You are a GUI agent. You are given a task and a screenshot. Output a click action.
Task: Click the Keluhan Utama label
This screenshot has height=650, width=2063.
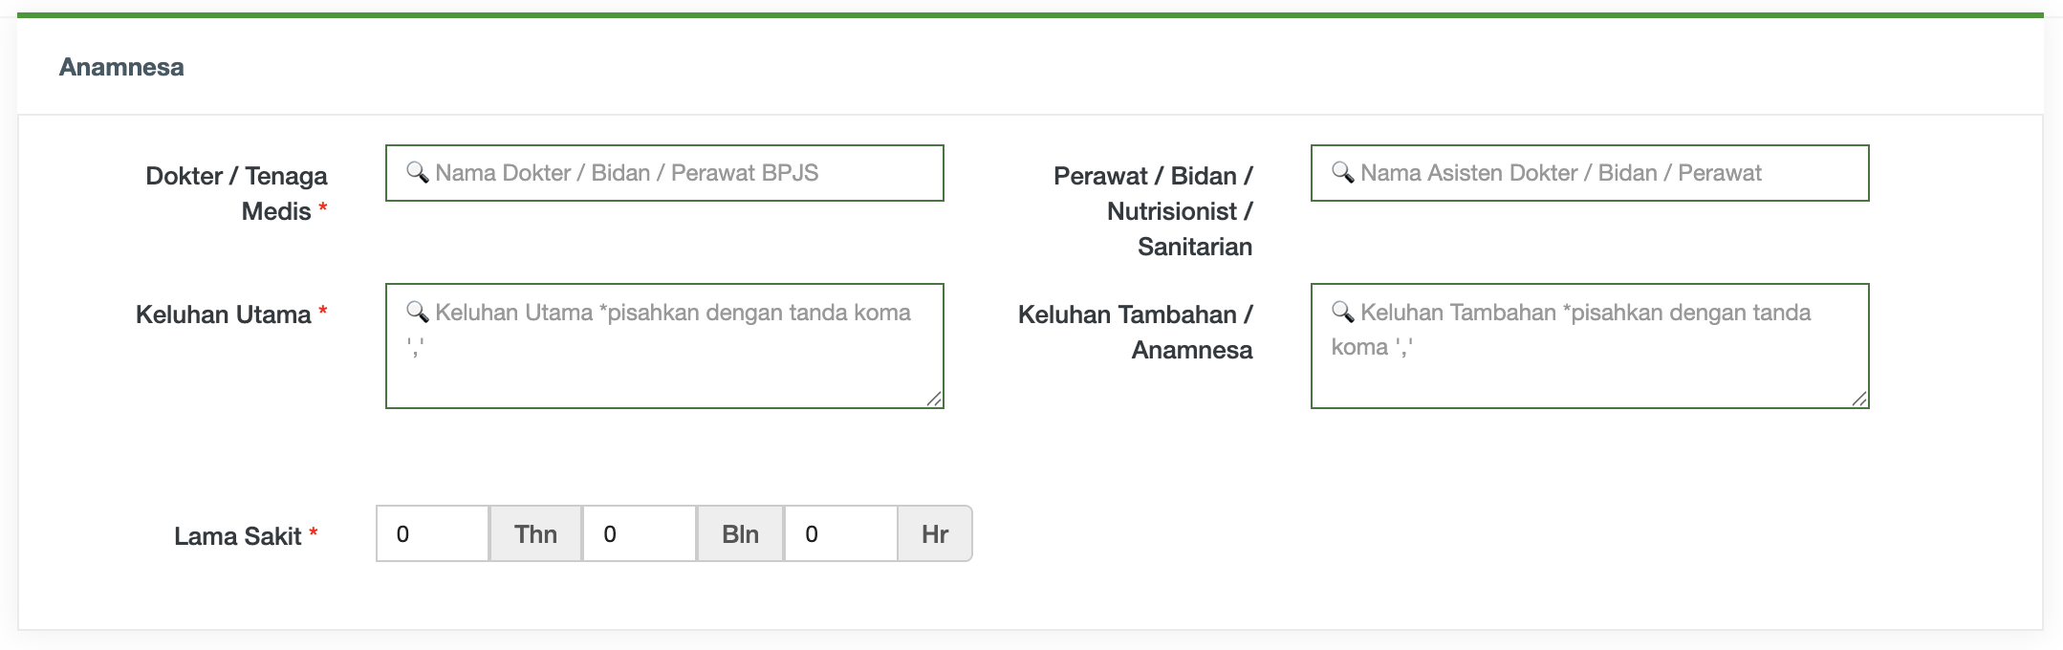coord(224,314)
